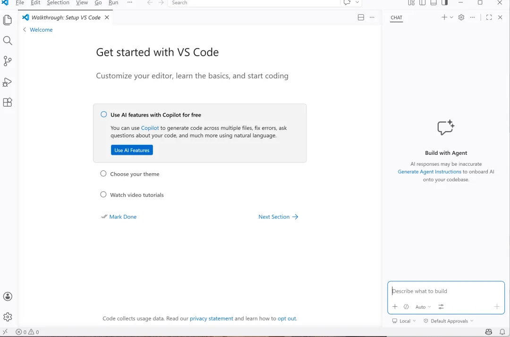Open 'Generate Agent Instructions' link
Viewport: 510px width, 337px height.
pyautogui.click(x=429, y=172)
